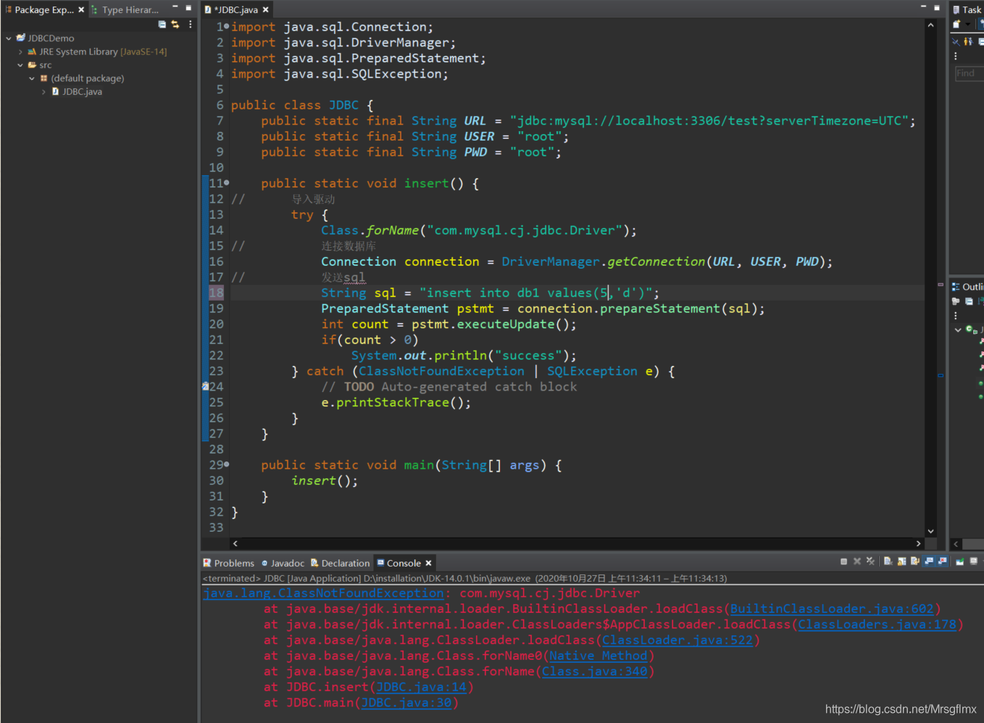Image resolution: width=984 pixels, height=723 pixels.
Task: Collapse the JDBCDemo project node
Action: click(9, 38)
